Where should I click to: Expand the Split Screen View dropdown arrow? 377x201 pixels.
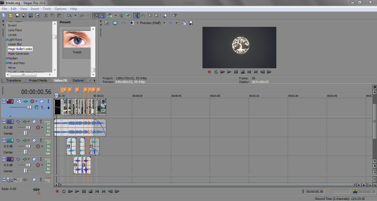pos(137,23)
